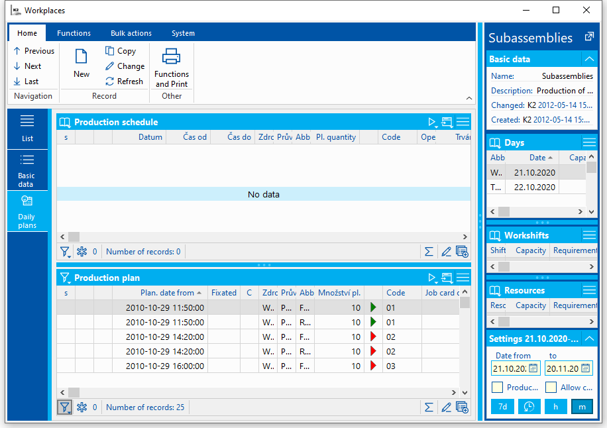Show sums for Production schedule
This screenshot has height=428, width=607.
click(429, 252)
